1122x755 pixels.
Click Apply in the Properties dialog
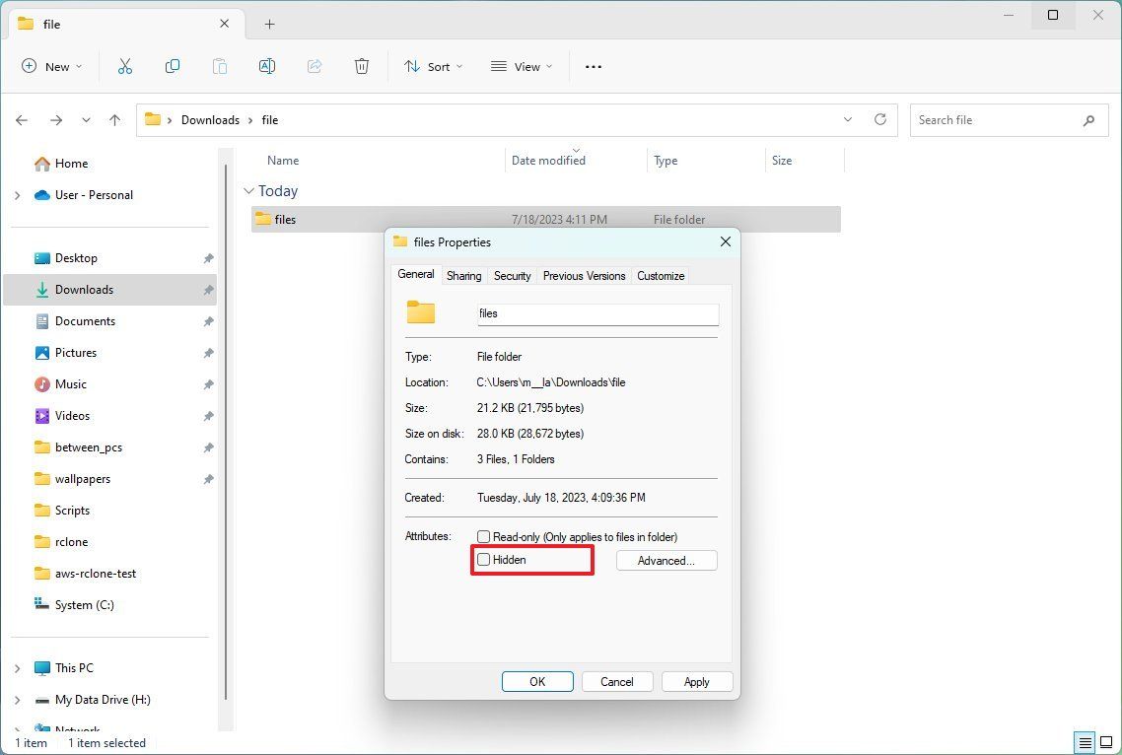pyautogui.click(x=697, y=681)
